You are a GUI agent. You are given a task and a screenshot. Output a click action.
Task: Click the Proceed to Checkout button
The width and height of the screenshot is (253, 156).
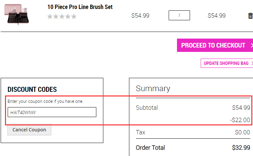click(x=215, y=45)
